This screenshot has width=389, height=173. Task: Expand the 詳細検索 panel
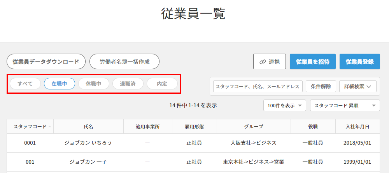point(357,86)
